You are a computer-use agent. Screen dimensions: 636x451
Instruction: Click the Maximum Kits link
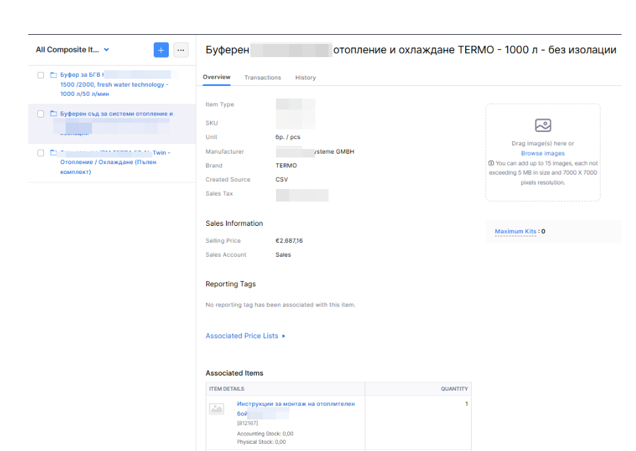(x=515, y=231)
